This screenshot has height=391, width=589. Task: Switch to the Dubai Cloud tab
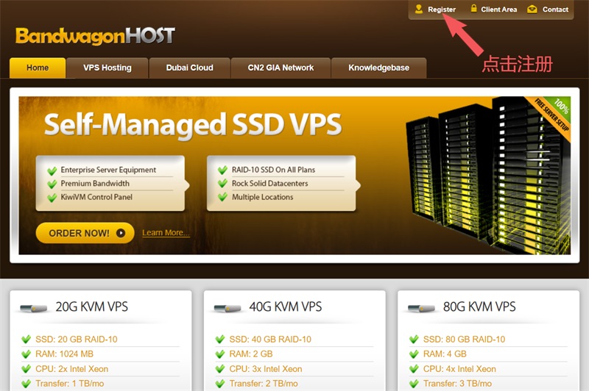[x=190, y=68]
